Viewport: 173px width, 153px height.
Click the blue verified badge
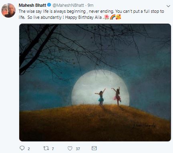[49, 5]
